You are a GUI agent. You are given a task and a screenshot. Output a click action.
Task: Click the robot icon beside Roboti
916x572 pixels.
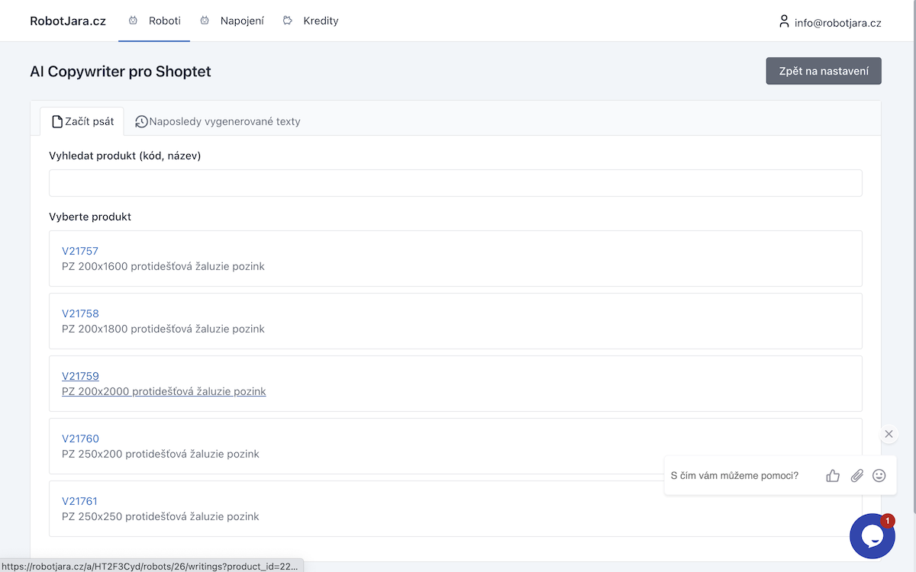[134, 21]
